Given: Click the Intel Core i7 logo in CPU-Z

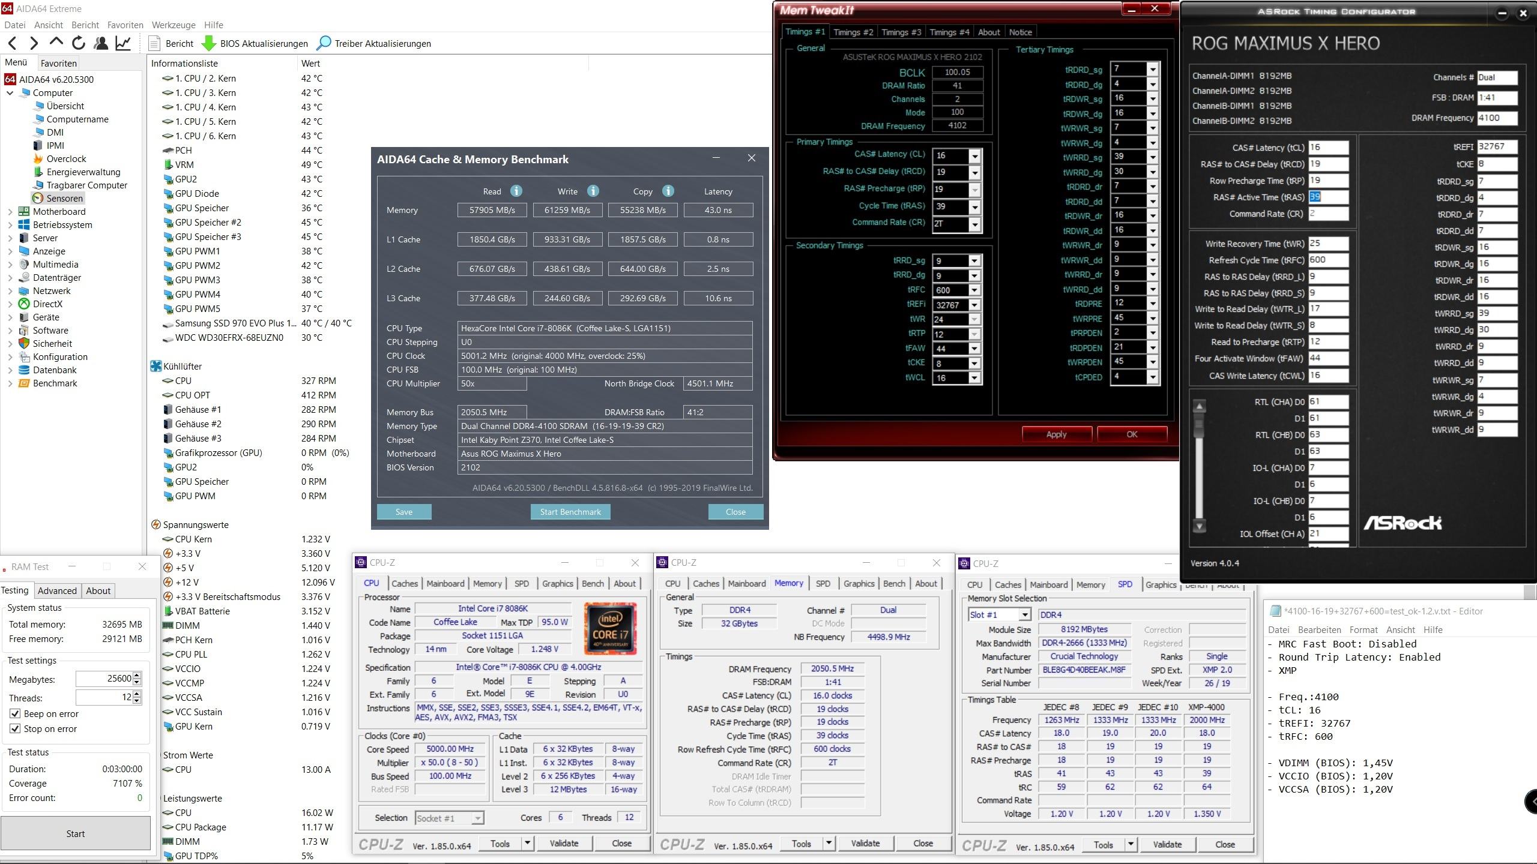Looking at the screenshot, I should (610, 628).
